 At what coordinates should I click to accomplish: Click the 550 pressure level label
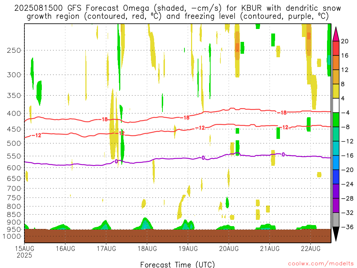pyautogui.click(x=14, y=156)
